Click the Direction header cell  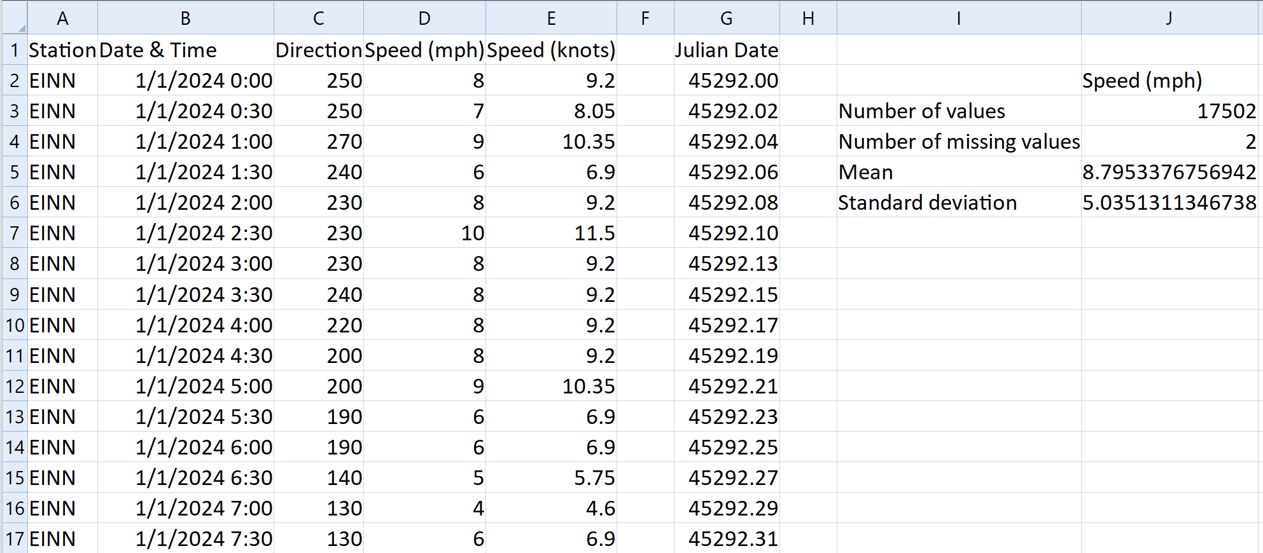[318, 50]
